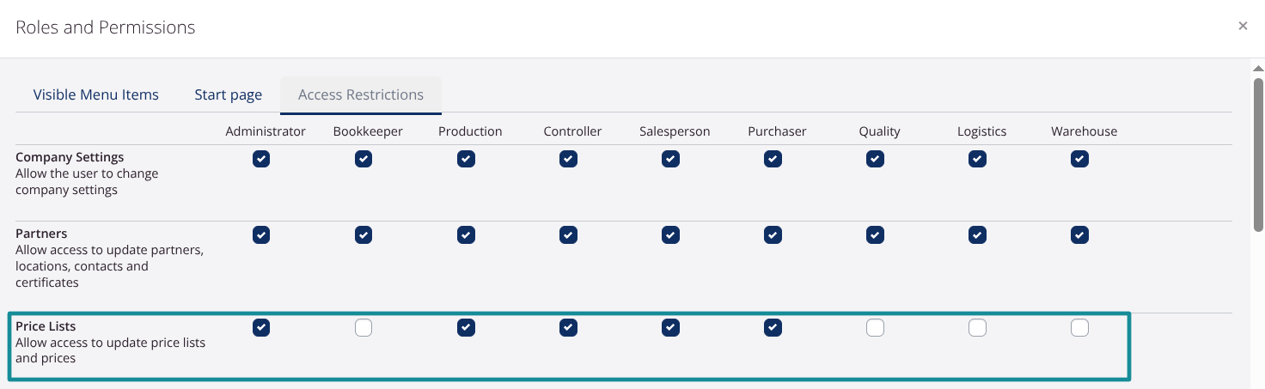Disable Price Lists for Controller
Image resolution: width=1265 pixels, height=389 pixels.
click(568, 327)
